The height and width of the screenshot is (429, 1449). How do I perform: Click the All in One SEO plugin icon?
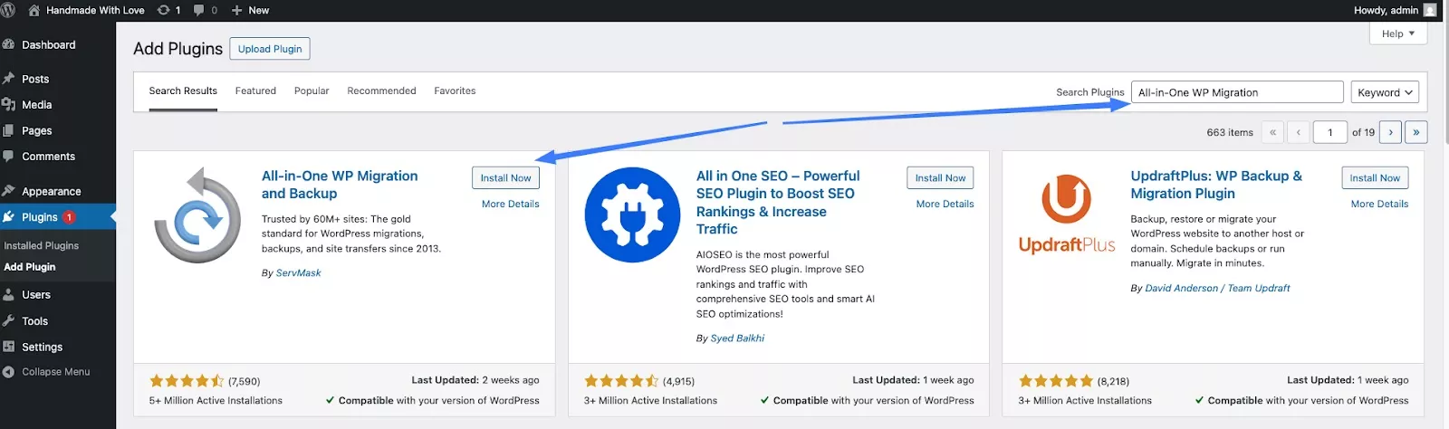(x=632, y=215)
